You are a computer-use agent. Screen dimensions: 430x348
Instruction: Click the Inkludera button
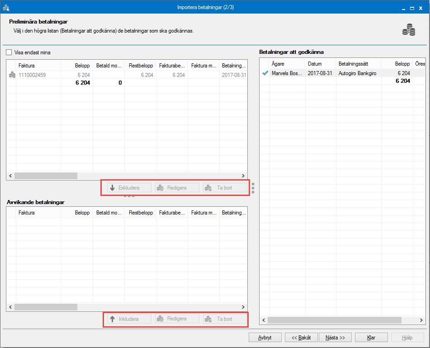[x=129, y=319]
